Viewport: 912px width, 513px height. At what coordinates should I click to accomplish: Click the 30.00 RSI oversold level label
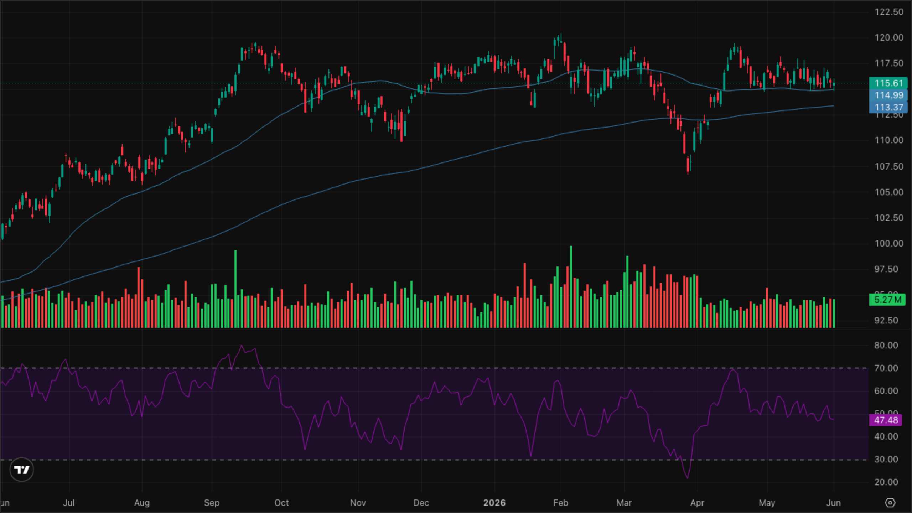(886, 459)
